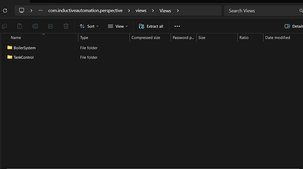Go to lowercase views folder in the breadcrumb

coord(141,11)
